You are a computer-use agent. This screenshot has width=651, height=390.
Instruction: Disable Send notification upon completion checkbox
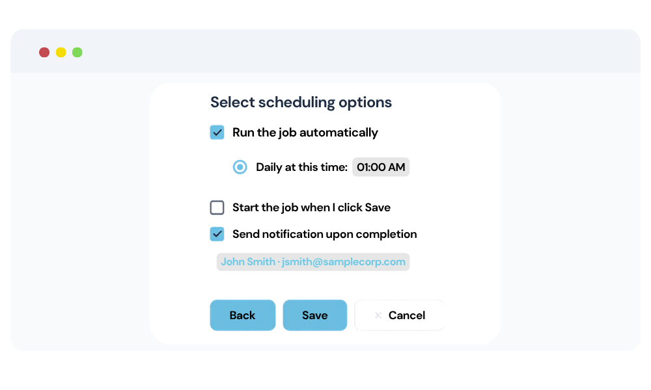pyautogui.click(x=217, y=234)
